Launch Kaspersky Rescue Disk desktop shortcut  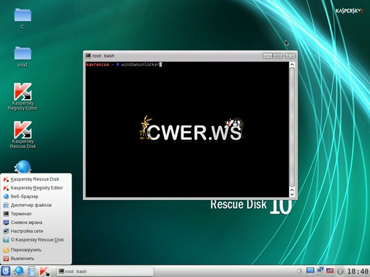click(x=23, y=130)
